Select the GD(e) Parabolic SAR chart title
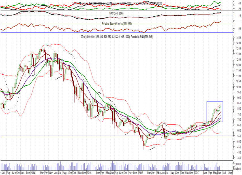The height and width of the screenshot is (175, 242). coord(116,37)
